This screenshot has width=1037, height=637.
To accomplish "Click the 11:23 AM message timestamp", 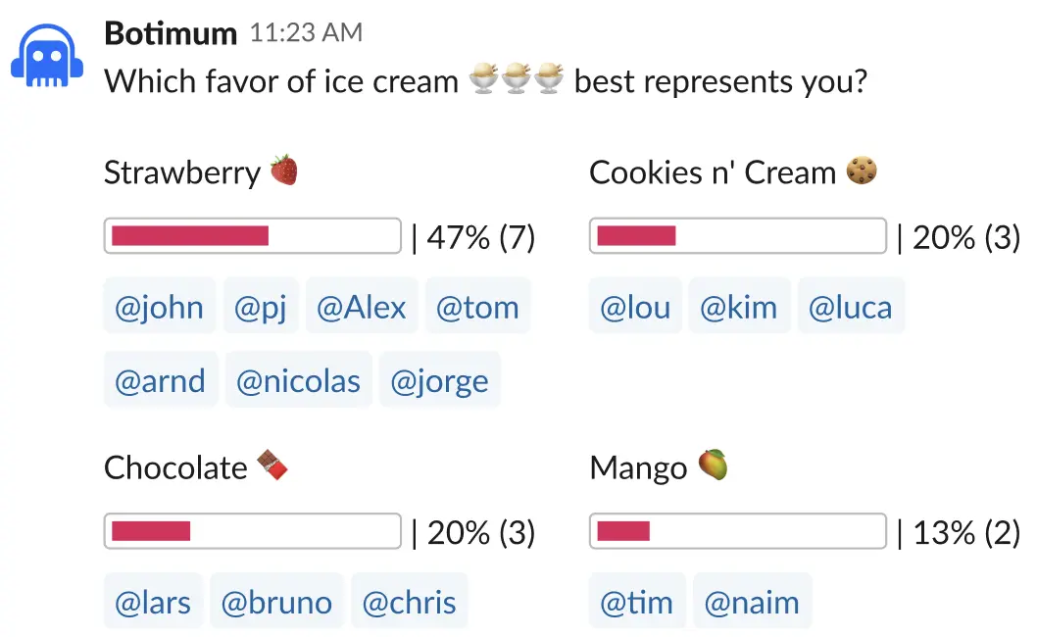I will pos(306,32).
